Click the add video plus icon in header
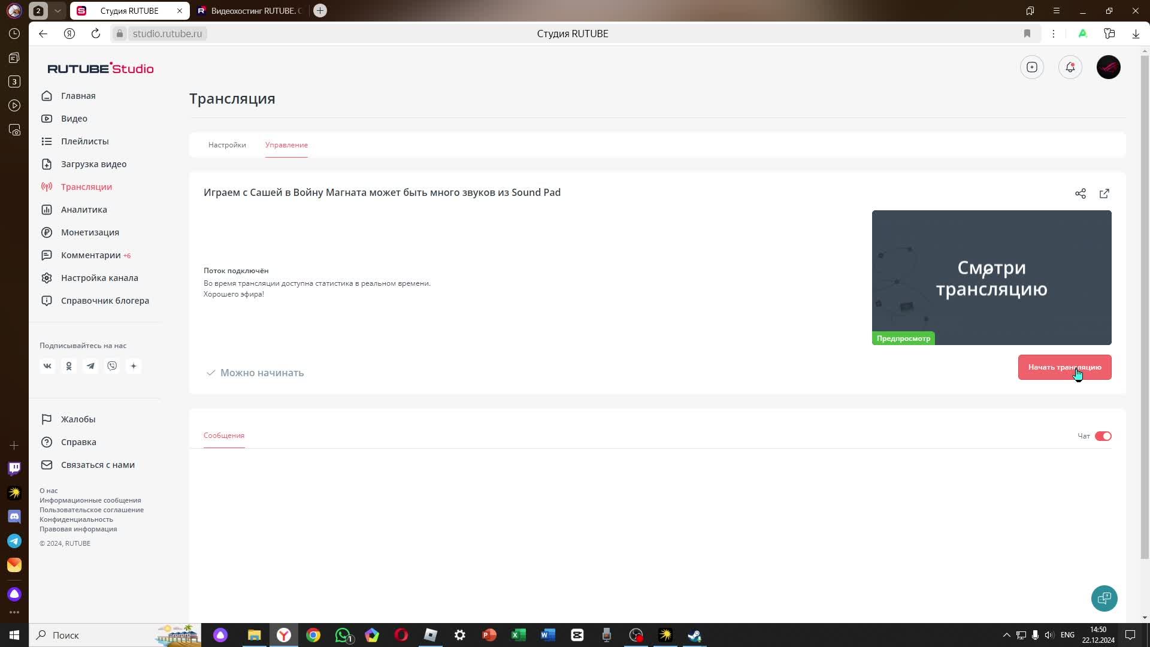Screen dimensions: 1150x647 (x=1032, y=67)
